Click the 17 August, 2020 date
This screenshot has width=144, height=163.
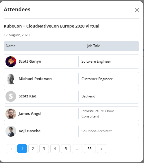coord(17,35)
